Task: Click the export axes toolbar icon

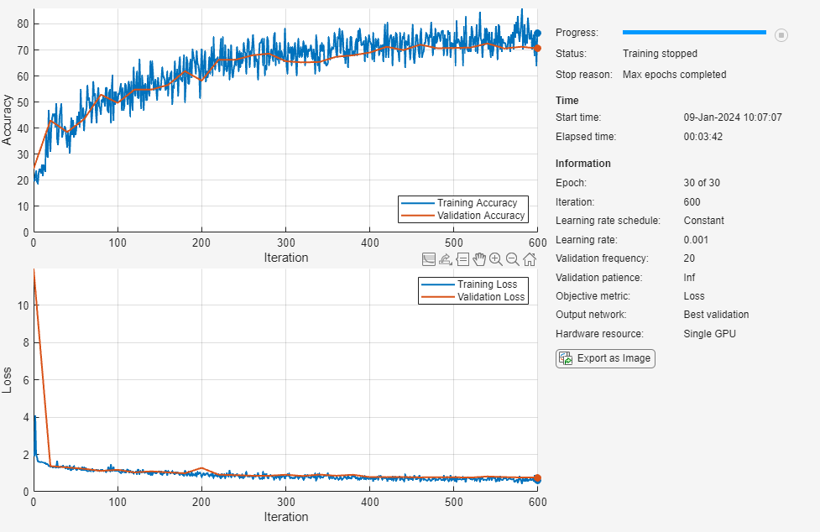Action: point(446,259)
